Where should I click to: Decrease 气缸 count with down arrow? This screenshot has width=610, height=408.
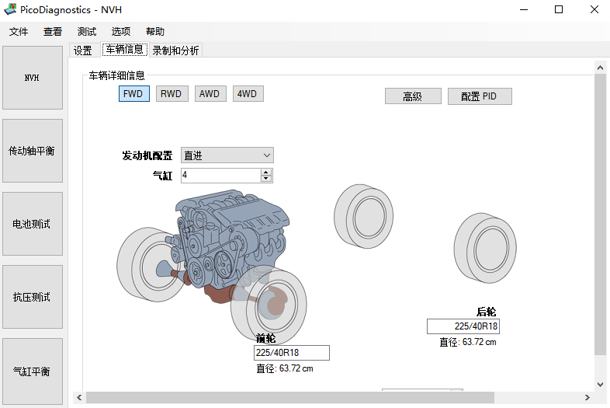(x=266, y=179)
